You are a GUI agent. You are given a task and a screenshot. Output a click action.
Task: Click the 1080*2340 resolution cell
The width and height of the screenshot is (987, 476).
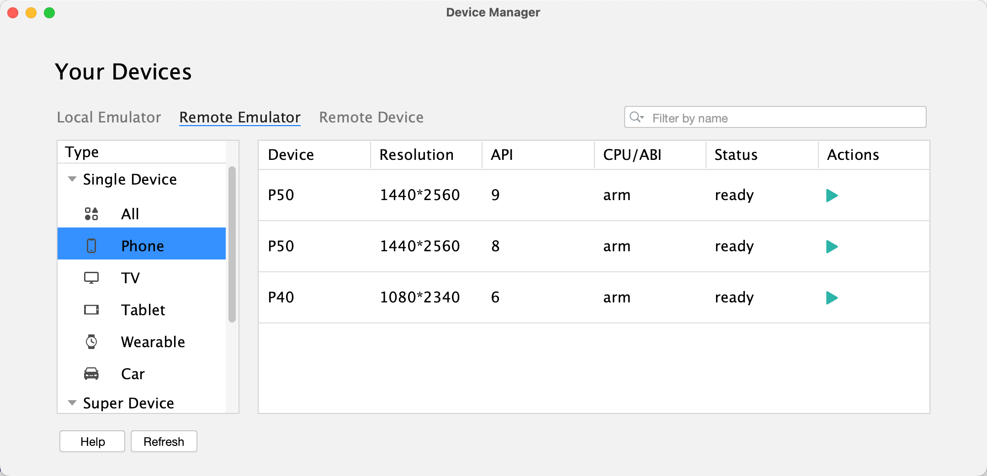420,297
